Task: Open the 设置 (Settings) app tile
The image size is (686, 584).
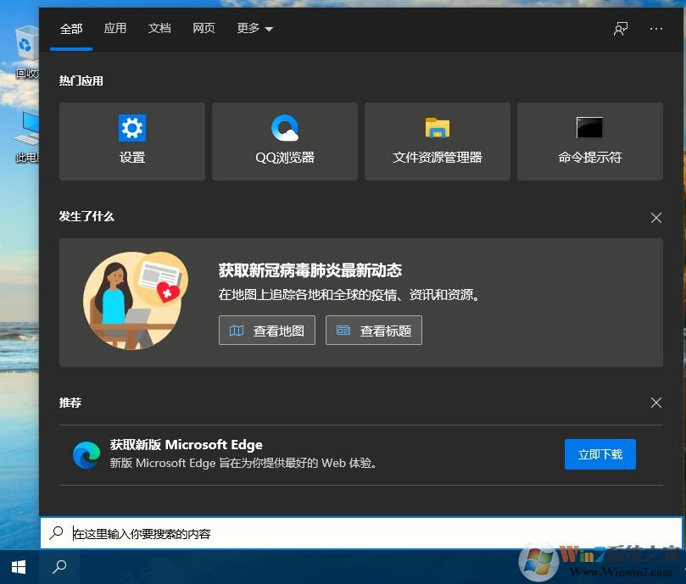Action: pyautogui.click(x=131, y=142)
